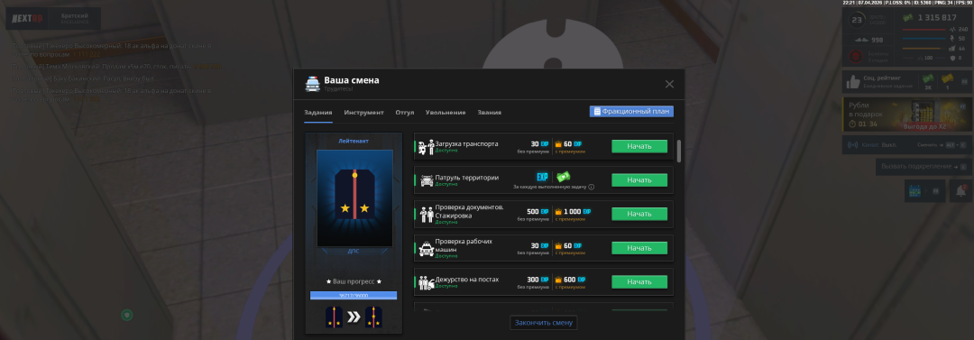Viewport: 974px width, 340px height.
Task: Click the Лейтенант rank title
Action: click(354, 141)
